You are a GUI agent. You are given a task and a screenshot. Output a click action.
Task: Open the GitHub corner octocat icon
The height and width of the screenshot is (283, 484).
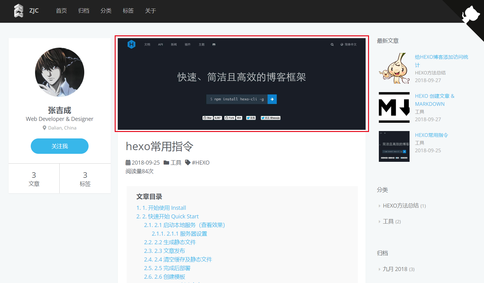pyautogui.click(x=470, y=14)
